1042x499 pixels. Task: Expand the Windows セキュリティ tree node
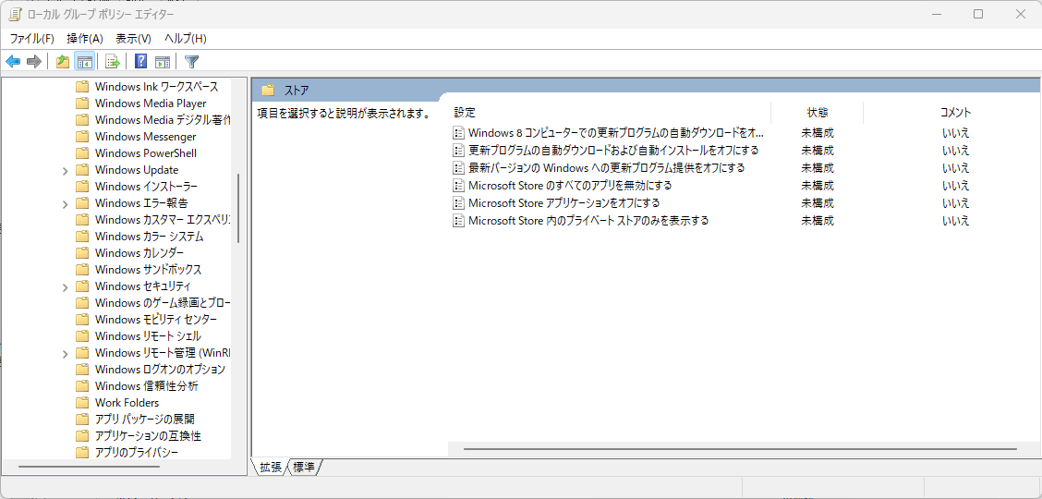point(65,287)
